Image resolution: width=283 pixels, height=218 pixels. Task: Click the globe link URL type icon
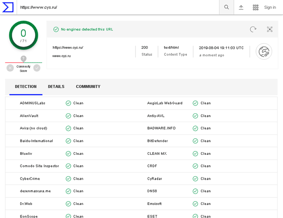tap(264, 51)
